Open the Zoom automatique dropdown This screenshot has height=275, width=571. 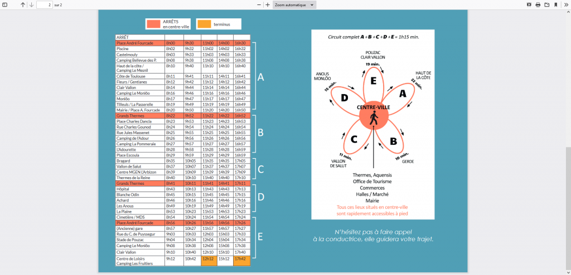[294, 4]
